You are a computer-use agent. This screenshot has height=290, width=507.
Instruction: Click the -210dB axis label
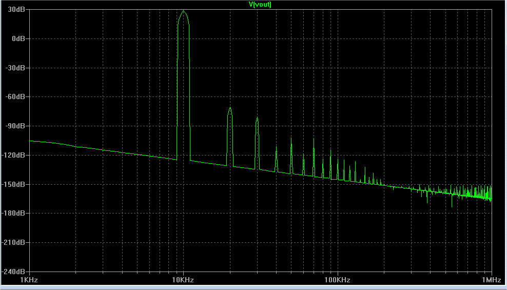point(13,242)
